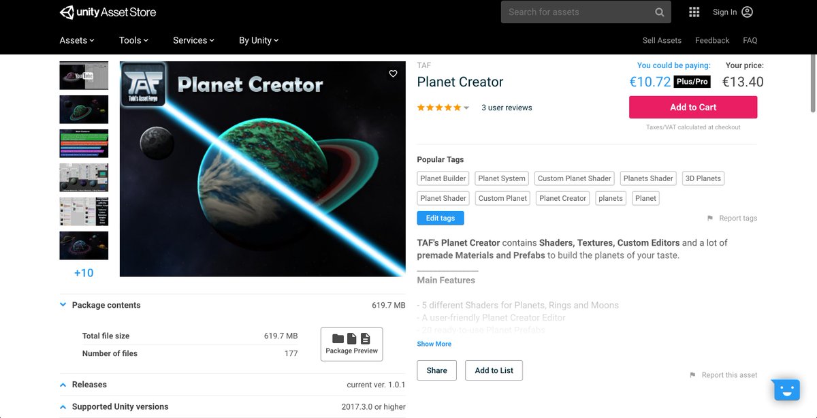Open the Feedback link
The width and height of the screenshot is (817, 418).
coord(712,40)
